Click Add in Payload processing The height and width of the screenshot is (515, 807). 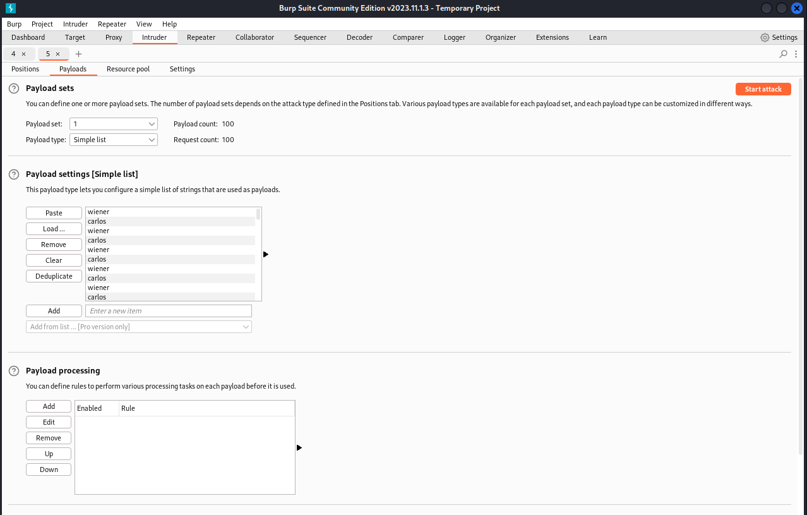click(49, 406)
